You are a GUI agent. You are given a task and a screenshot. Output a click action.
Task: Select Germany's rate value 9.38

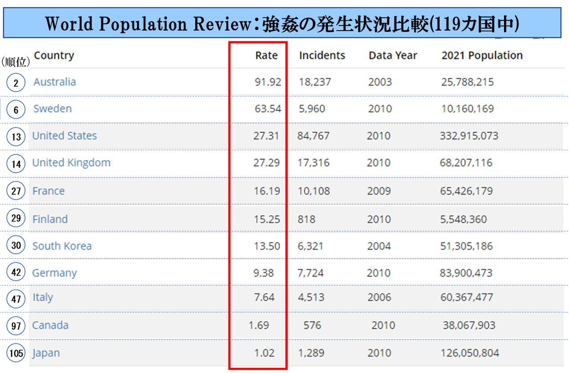coord(264,273)
